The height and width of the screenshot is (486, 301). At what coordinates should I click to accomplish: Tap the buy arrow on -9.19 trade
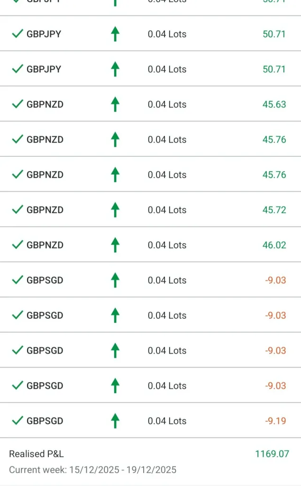tap(115, 420)
